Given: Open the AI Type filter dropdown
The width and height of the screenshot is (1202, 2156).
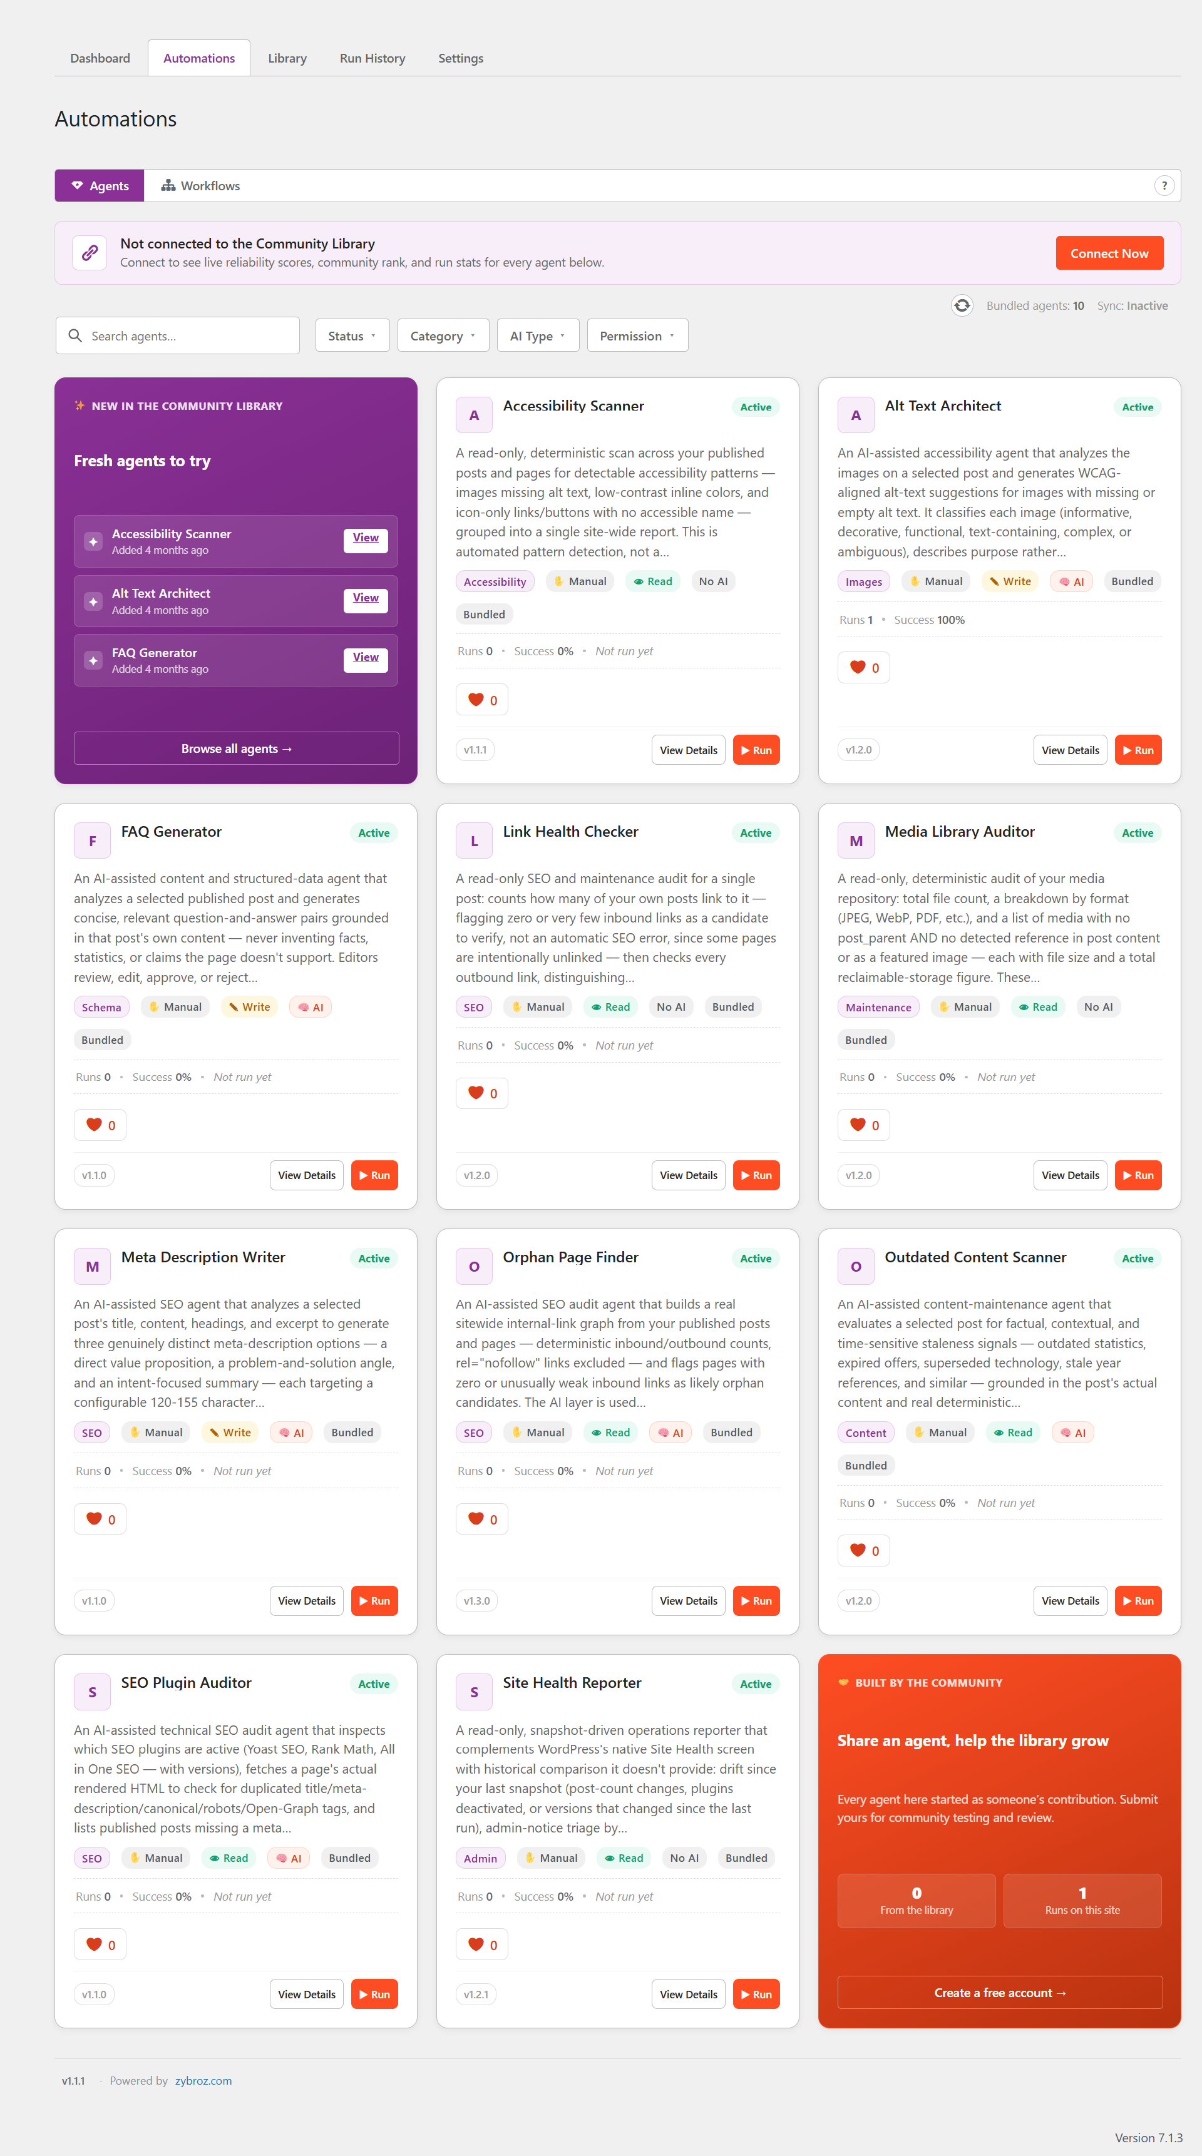Looking at the screenshot, I should pos(538,335).
